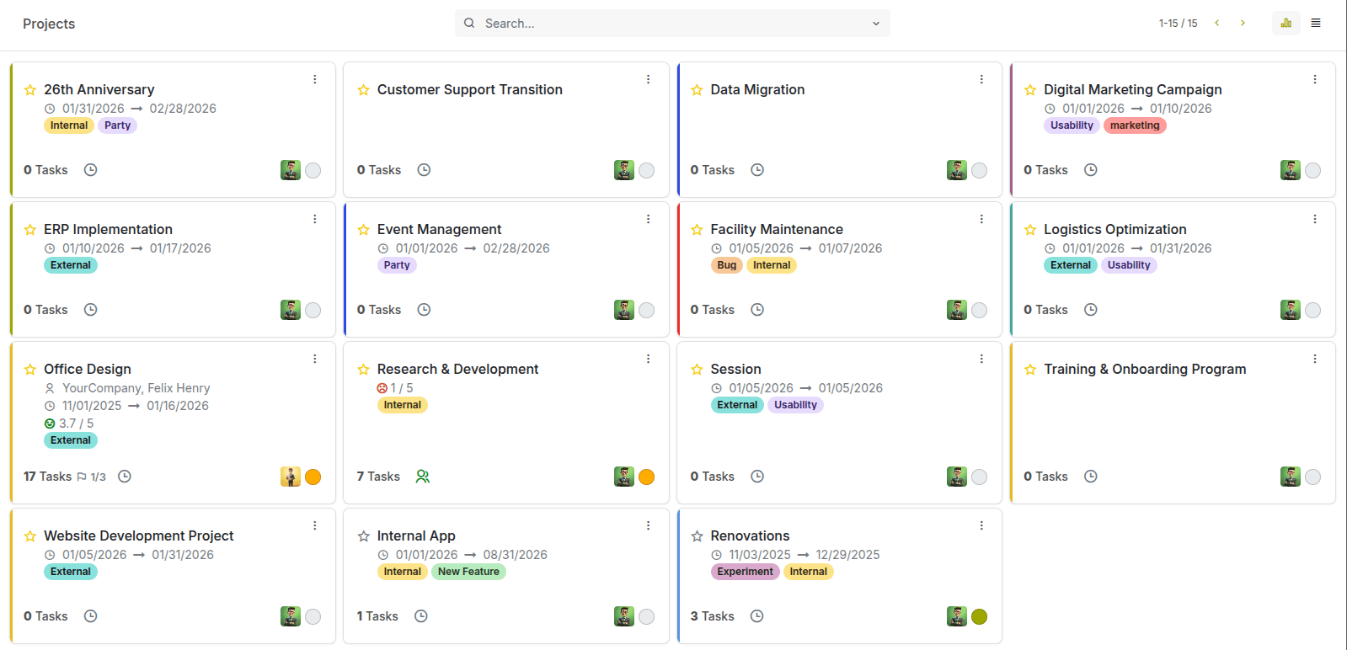
Task: Expand the search options dropdown arrow
Action: pos(876,24)
